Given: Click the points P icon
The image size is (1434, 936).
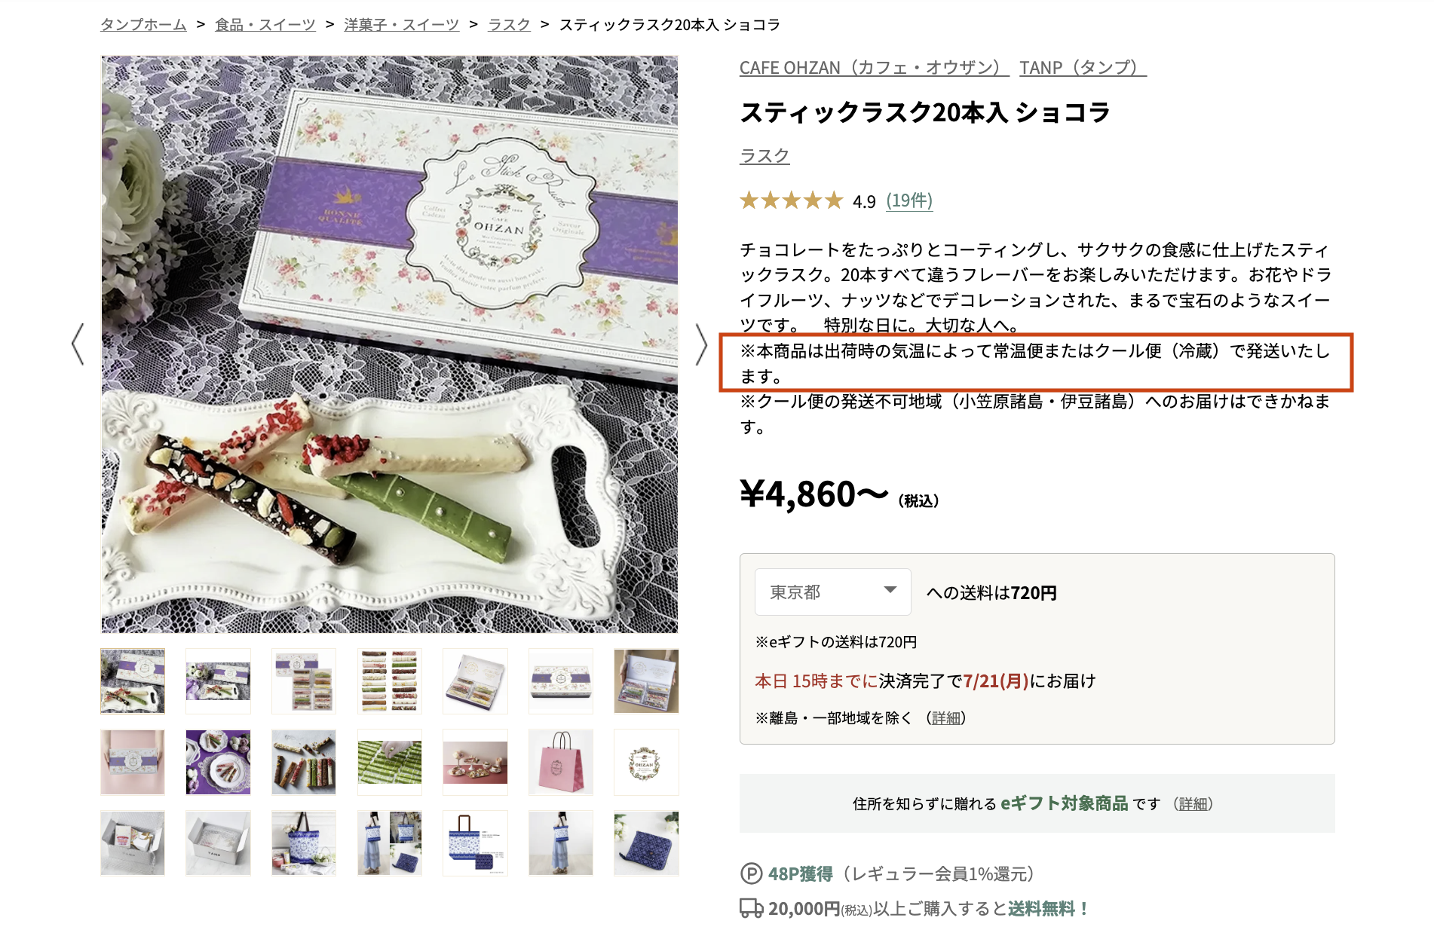Looking at the screenshot, I should click(751, 873).
